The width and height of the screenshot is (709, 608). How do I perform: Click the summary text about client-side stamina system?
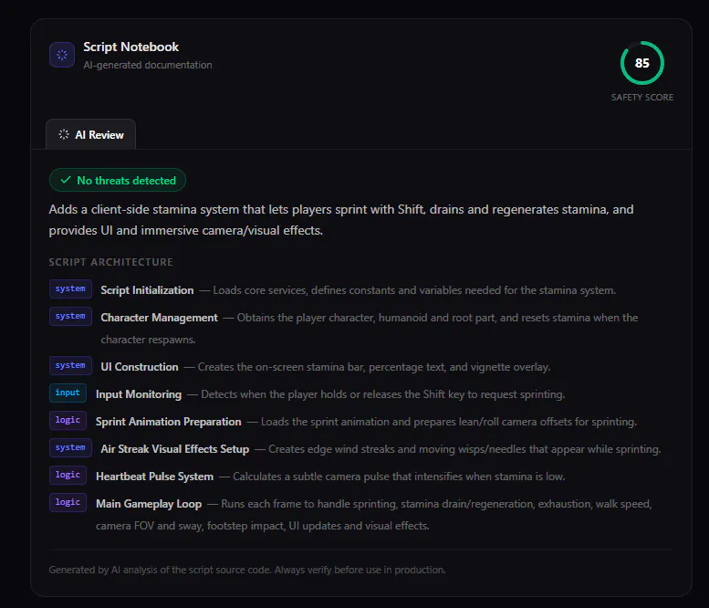pyautogui.click(x=341, y=220)
